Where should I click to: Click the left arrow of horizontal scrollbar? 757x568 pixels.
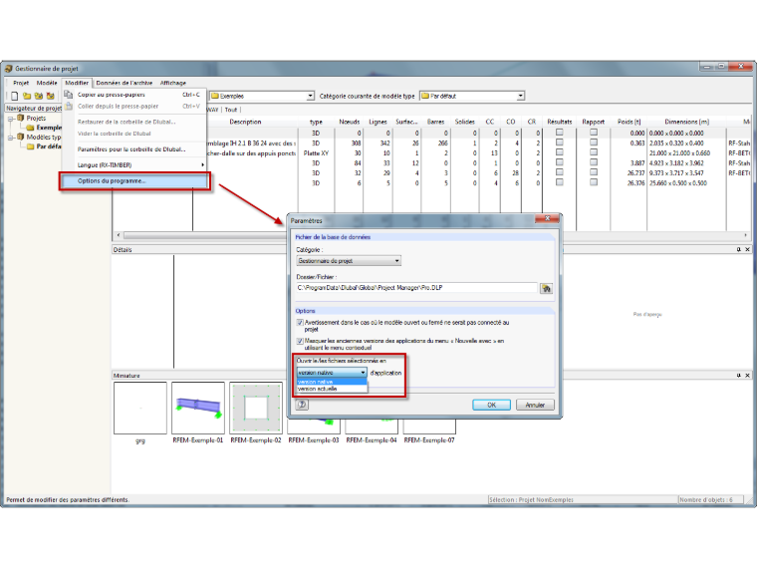tap(119, 235)
